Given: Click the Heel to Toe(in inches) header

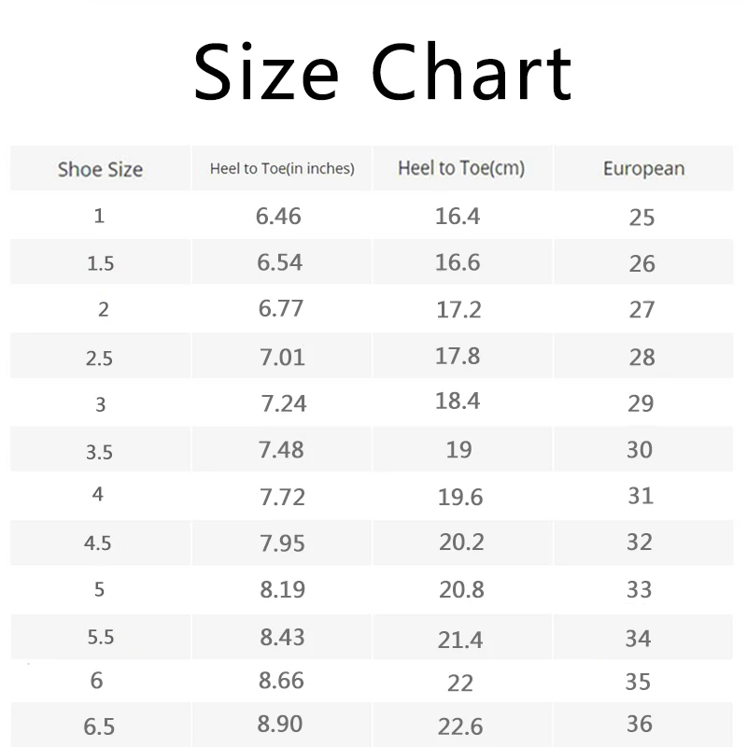Looking at the screenshot, I should tap(282, 168).
